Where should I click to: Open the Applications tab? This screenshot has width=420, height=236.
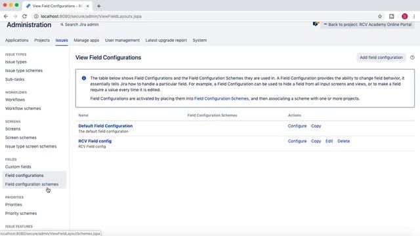click(16, 40)
